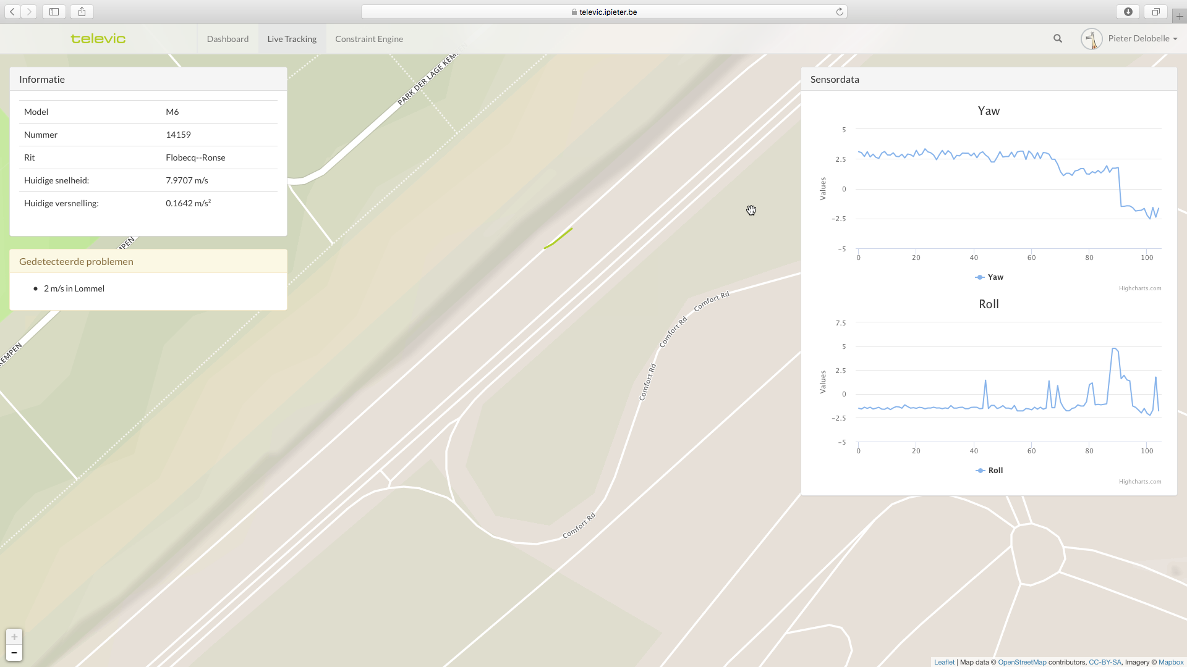The image size is (1187, 667).
Task: Open the Safari share icon
Action: click(82, 12)
